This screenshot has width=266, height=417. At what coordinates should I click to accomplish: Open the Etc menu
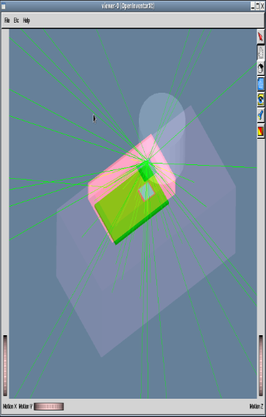click(x=16, y=20)
